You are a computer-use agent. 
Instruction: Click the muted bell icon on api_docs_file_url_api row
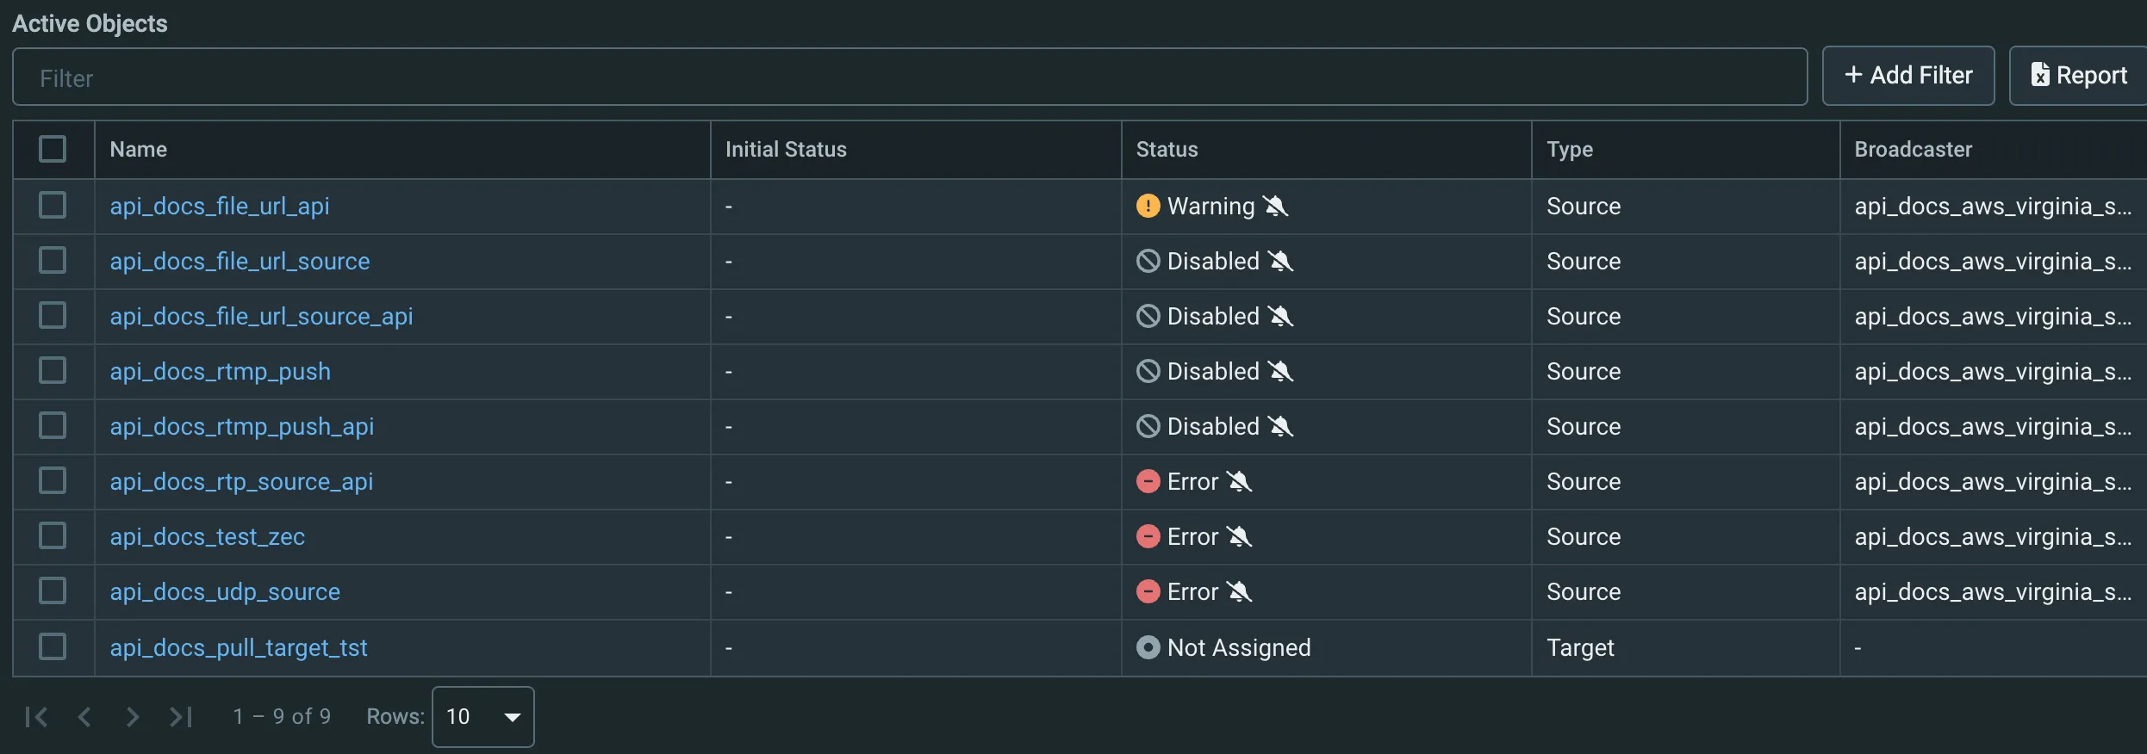pyautogui.click(x=1275, y=206)
